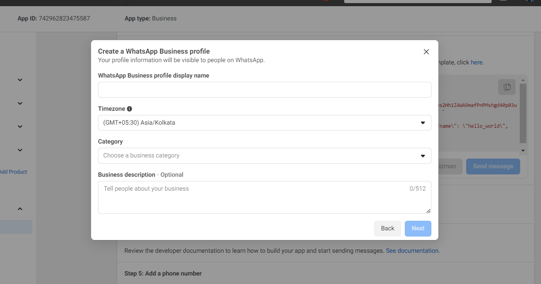Click the Business description text area
This screenshot has height=284, width=541.
pyautogui.click(x=264, y=197)
